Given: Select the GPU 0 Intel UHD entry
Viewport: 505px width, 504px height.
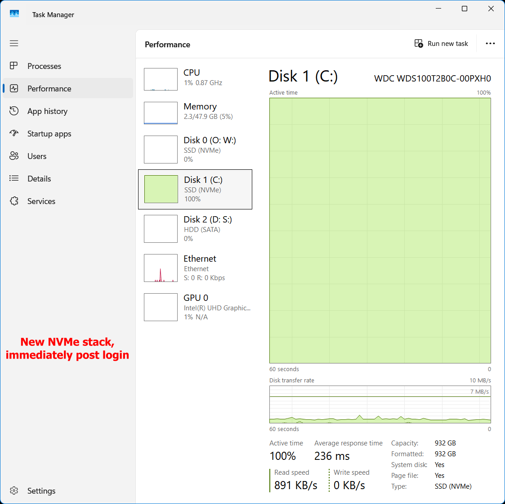Looking at the screenshot, I should [195, 307].
